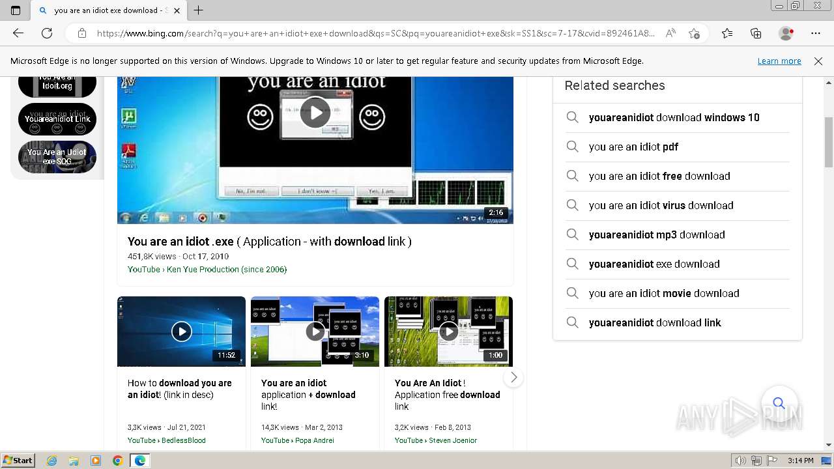Open 'You Are An Idiot ! Application free download link'
The image size is (834, 469).
pos(448,395)
